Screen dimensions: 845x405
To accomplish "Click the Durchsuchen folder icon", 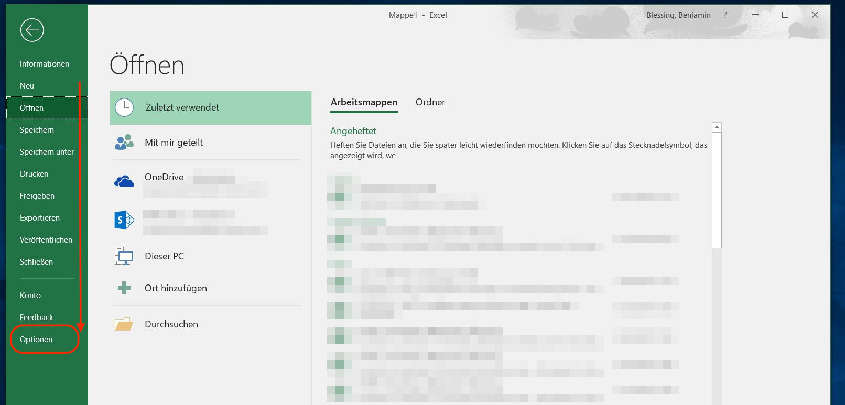I will click(x=124, y=324).
